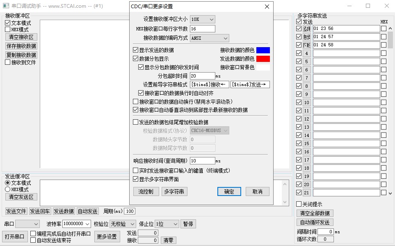The width and height of the screenshot is (395, 246).
Task: Click 发送数据 button
Action: pos(64,211)
